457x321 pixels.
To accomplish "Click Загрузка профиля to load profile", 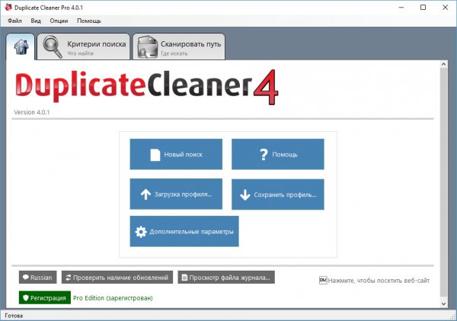I will pyautogui.click(x=176, y=194).
